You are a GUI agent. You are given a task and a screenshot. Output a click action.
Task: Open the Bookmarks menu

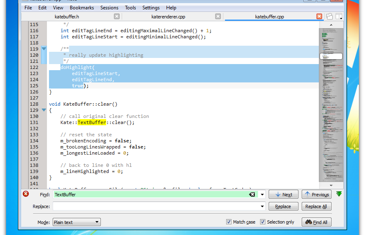coord(82,8)
